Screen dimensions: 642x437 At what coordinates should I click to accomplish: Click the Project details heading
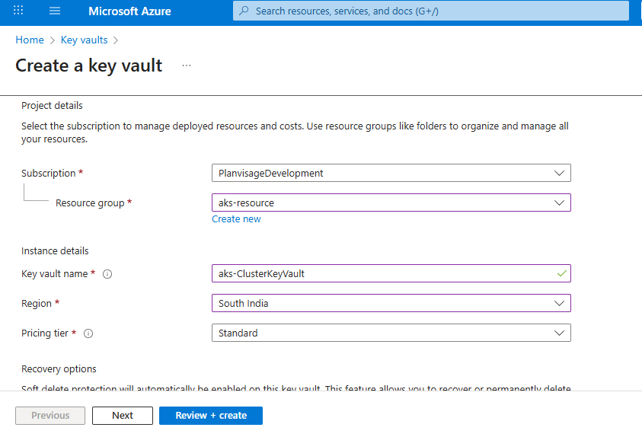coord(52,106)
